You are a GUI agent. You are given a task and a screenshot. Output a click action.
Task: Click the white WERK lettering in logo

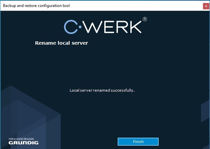pos(113,27)
